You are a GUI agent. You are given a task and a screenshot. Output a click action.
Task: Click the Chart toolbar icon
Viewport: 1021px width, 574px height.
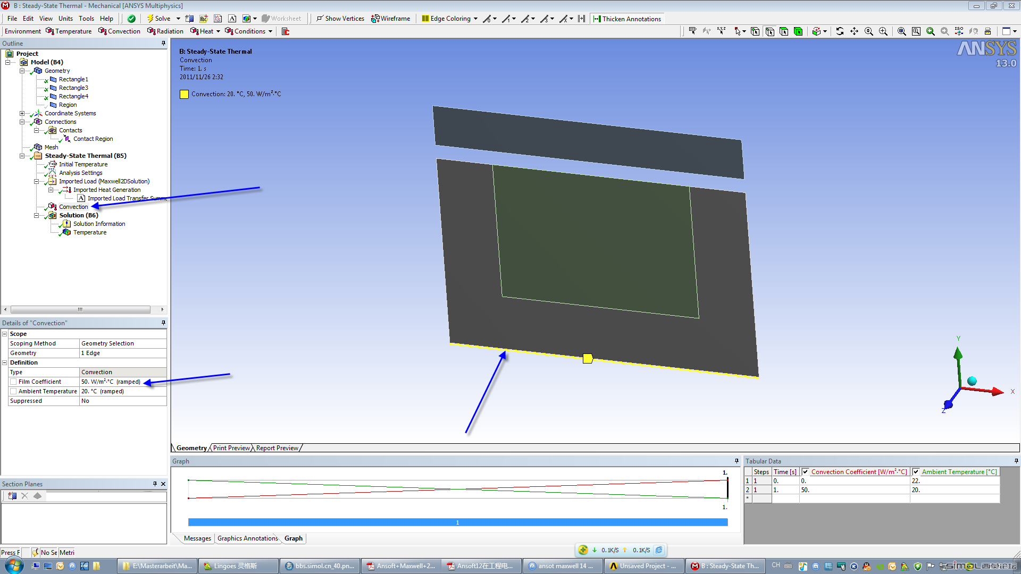click(x=218, y=19)
